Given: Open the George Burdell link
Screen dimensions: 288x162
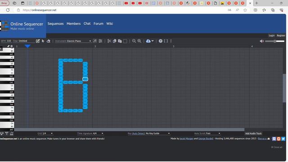Looking at the screenshot, I should 206,139.
